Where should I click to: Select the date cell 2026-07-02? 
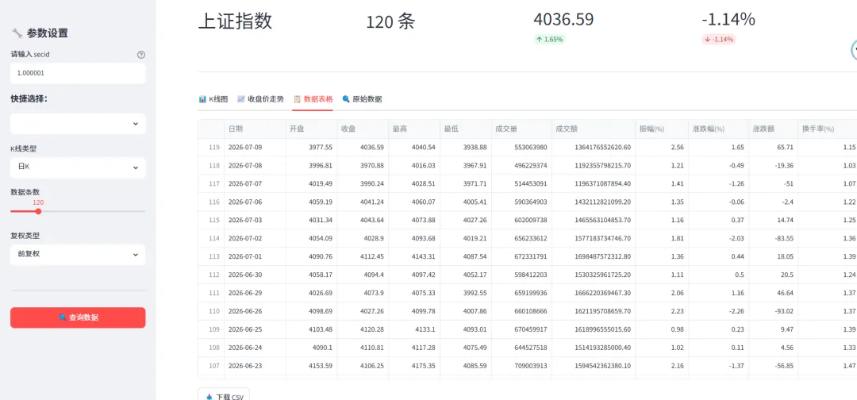click(255, 238)
